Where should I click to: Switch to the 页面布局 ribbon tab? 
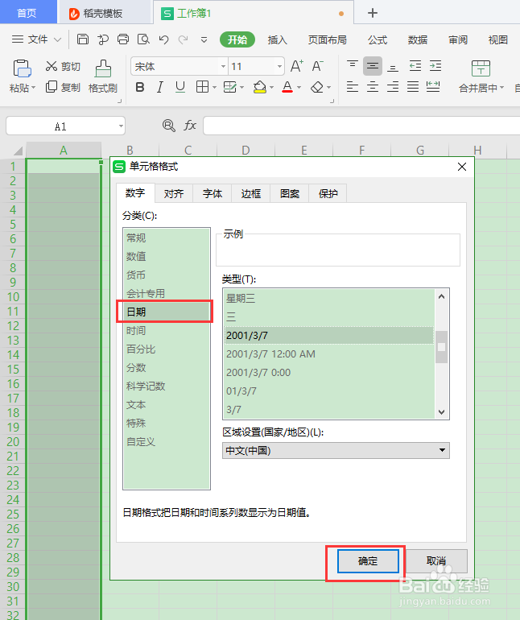(327, 39)
